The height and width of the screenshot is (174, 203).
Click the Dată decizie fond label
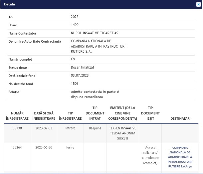(x=22, y=76)
